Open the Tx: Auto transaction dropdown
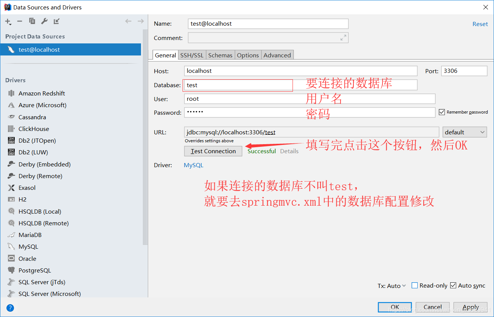 point(392,286)
